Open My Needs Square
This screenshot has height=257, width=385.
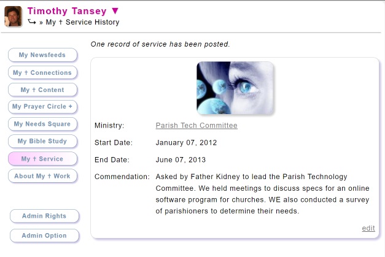tap(42, 124)
